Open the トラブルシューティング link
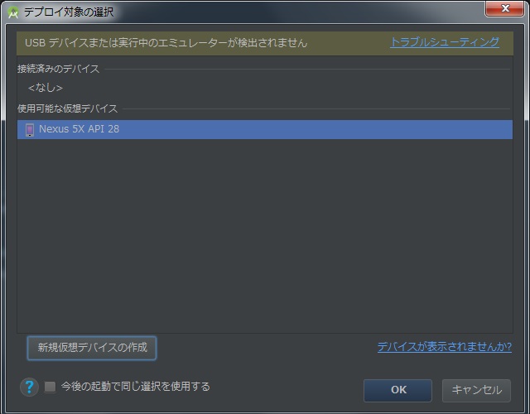This screenshot has height=414, width=530. 445,42
